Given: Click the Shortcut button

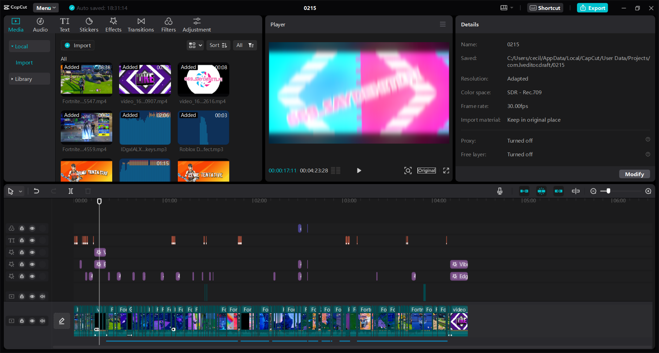Looking at the screenshot, I should (x=545, y=8).
